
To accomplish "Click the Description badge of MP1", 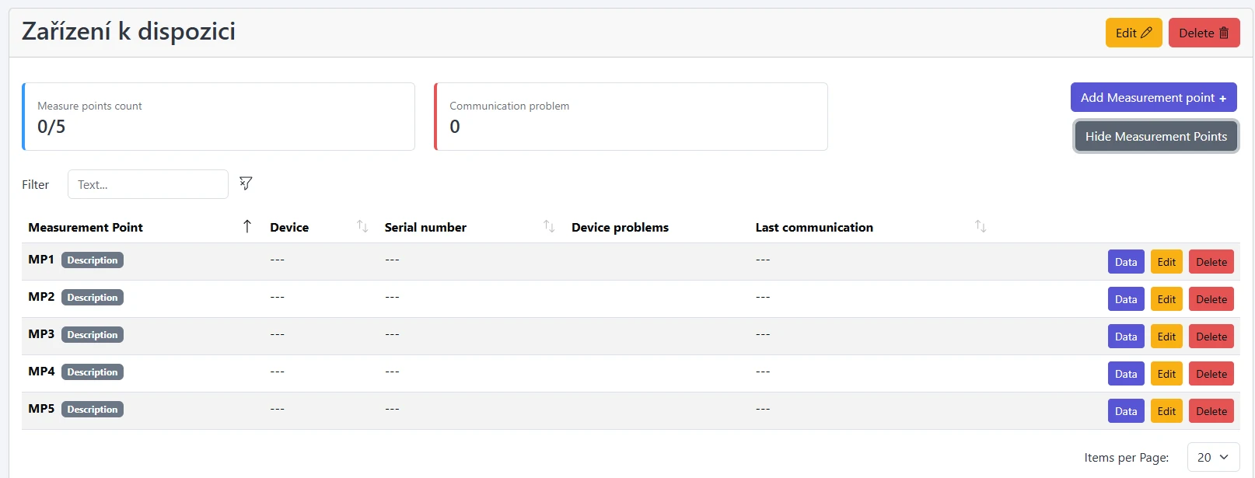I will pyautogui.click(x=93, y=260).
